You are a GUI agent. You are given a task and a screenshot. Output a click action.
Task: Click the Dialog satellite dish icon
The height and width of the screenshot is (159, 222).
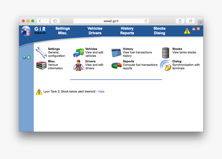click(165, 65)
